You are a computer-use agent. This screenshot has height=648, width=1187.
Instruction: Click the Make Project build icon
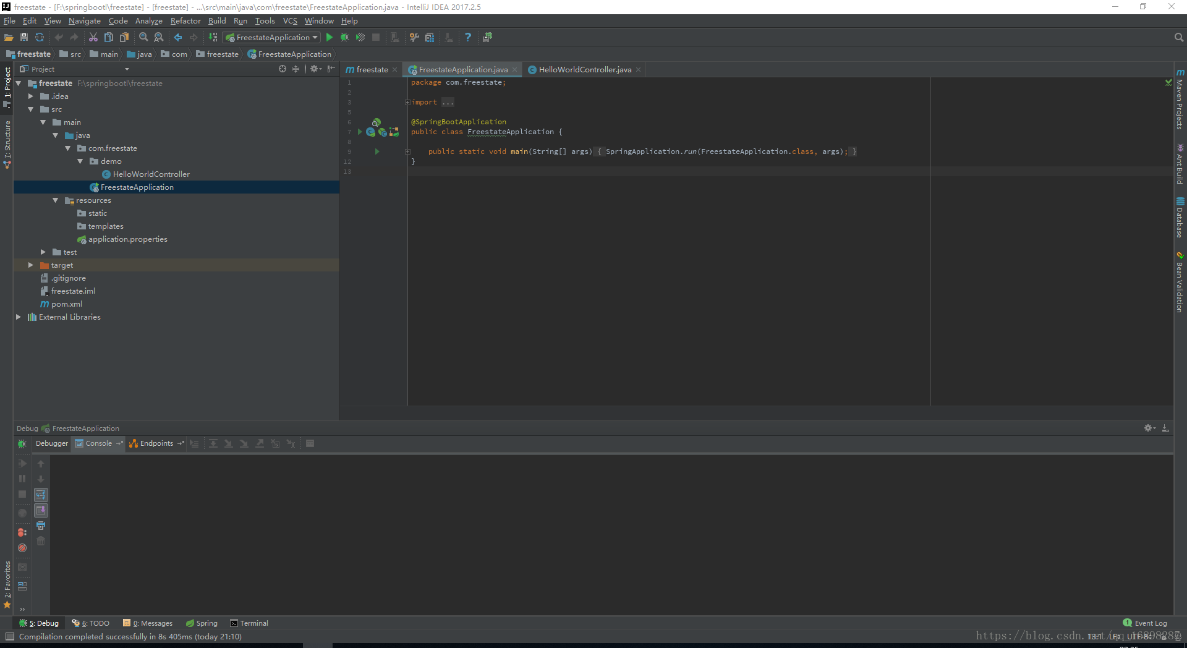click(x=213, y=38)
